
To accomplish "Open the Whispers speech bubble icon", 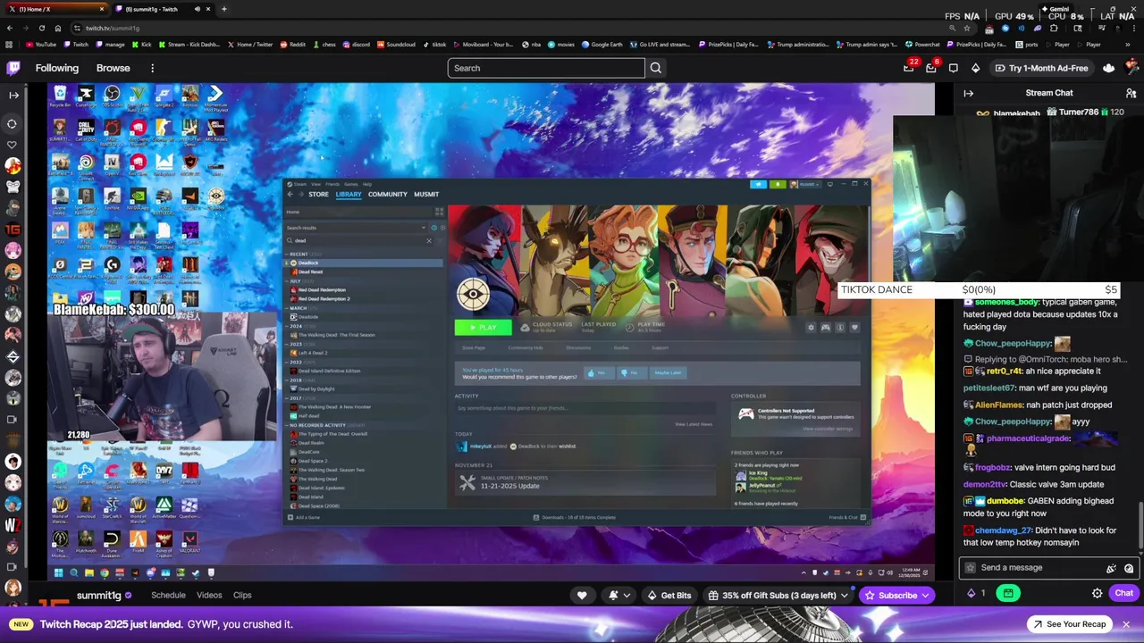I will tap(954, 68).
